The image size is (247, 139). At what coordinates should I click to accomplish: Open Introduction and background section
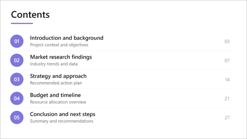coord(67,38)
